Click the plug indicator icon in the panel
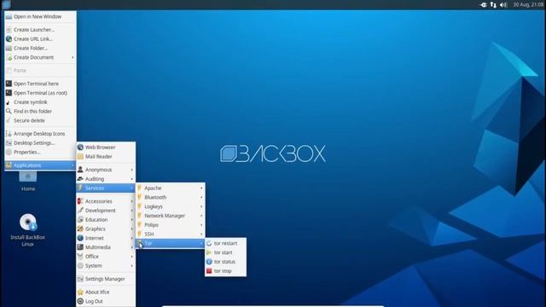The height and width of the screenshot is (307, 546). [484, 5]
